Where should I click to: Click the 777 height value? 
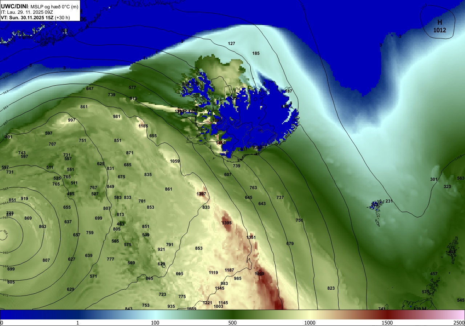click(x=110, y=259)
